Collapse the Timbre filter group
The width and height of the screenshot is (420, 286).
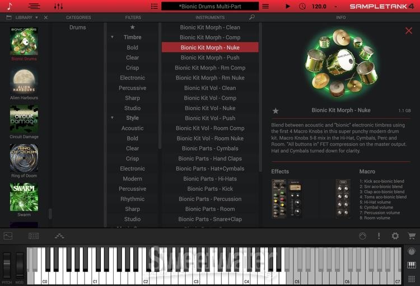[x=112, y=37]
